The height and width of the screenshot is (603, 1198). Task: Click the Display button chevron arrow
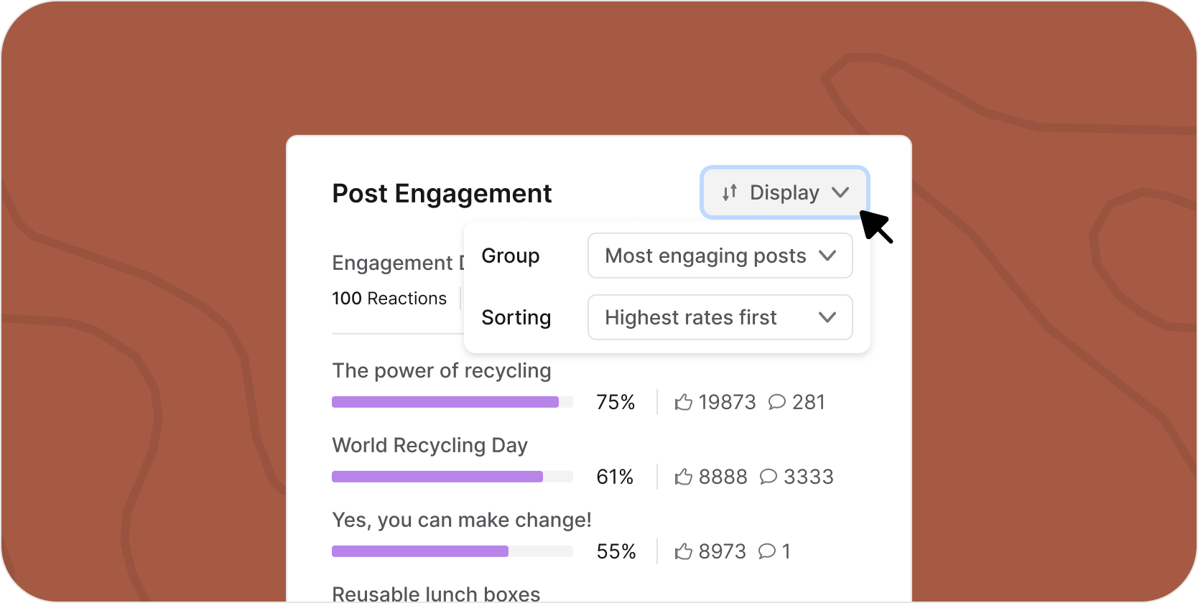pos(840,192)
